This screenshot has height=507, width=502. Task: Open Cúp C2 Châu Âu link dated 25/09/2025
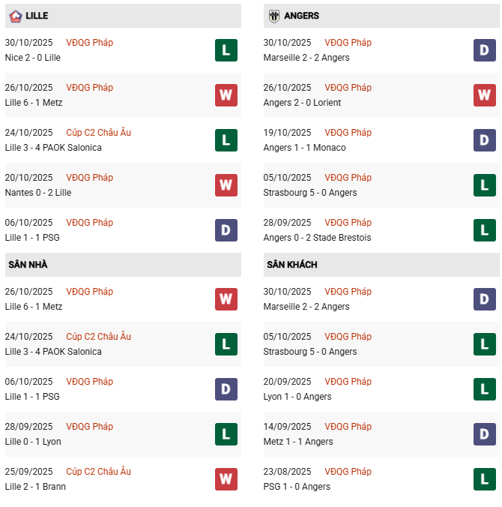click(x=98, y=472)
